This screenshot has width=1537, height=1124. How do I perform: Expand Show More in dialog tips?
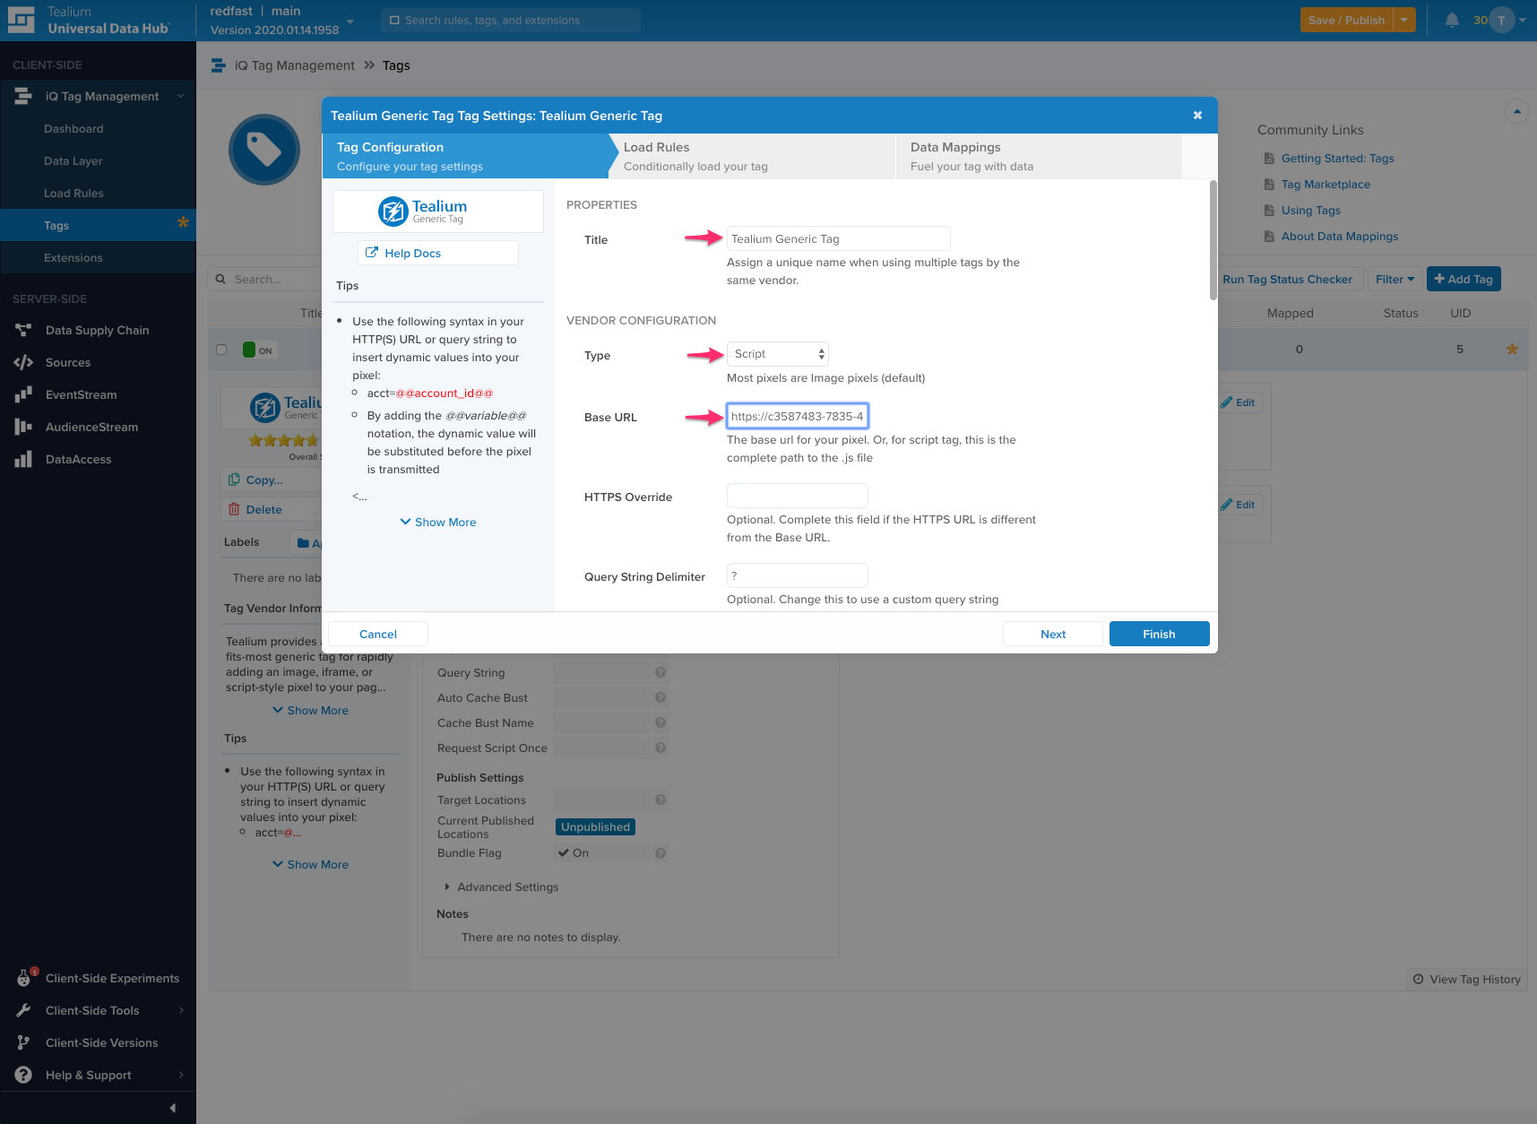click(438, 523)
